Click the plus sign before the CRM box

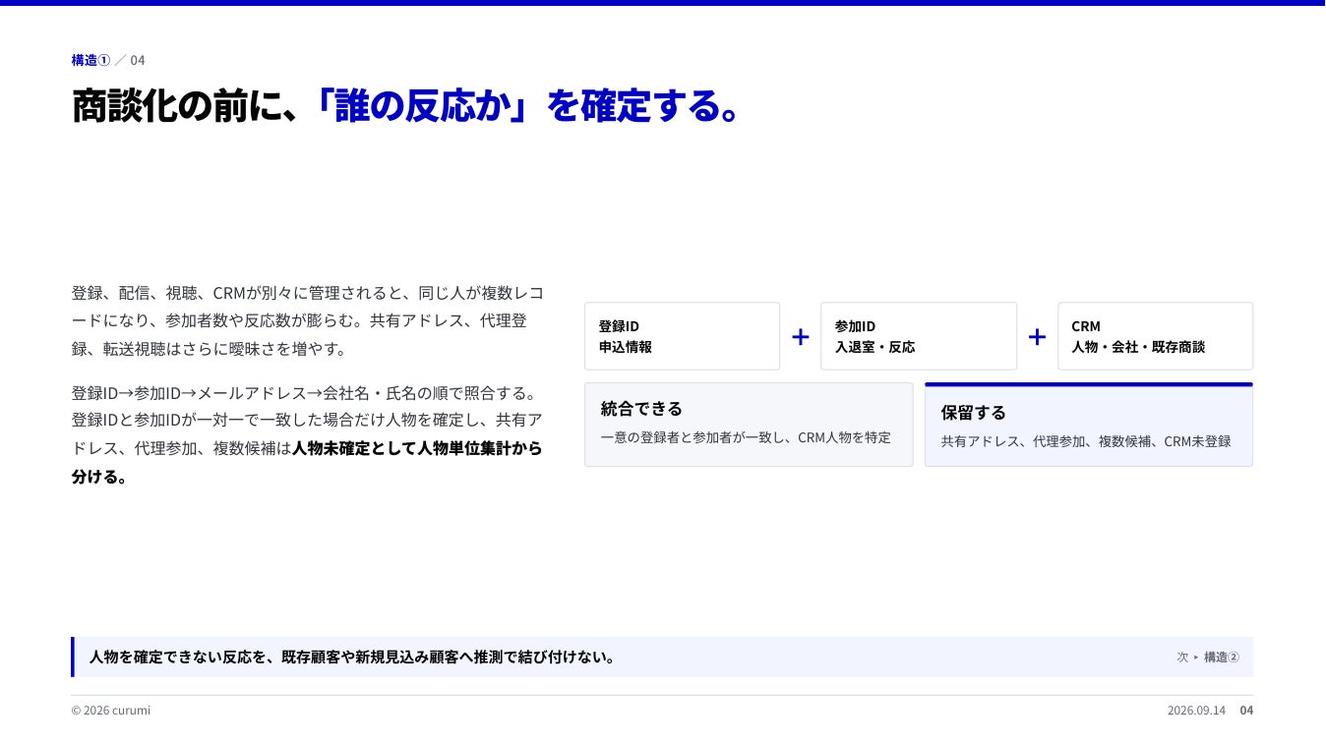[x=1037, y=336]
